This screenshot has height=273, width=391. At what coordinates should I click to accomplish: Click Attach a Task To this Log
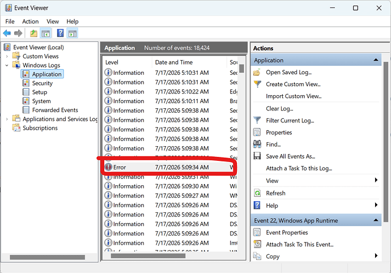click(299, 169)
